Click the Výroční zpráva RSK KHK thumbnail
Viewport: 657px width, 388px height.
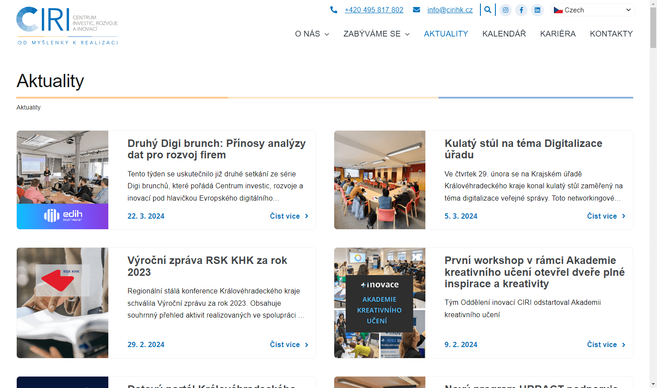coord(63,303)
